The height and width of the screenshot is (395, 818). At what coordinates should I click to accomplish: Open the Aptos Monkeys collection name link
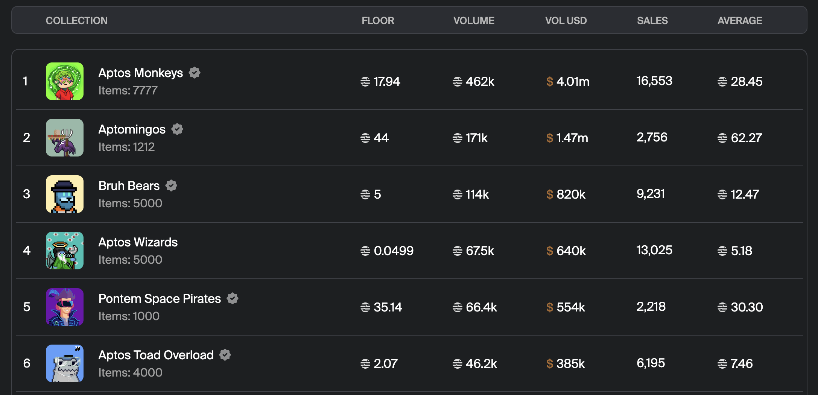[141, 73]
